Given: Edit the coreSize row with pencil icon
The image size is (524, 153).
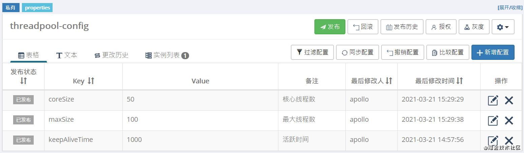Looking at the screenshot, I should 493,100.
